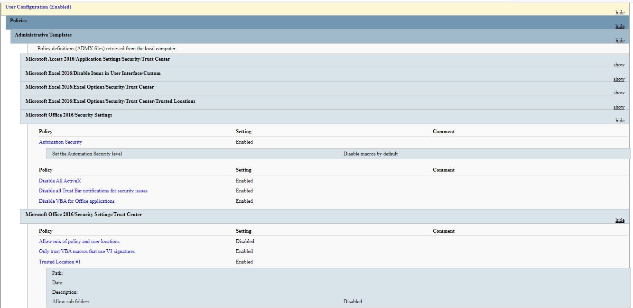Hide the User Configuration section
The width and height of the screenshot is (633, 308).
point(620,13)
